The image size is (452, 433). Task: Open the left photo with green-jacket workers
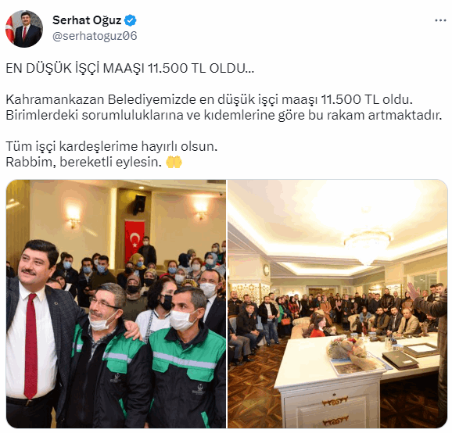[x=116, y=304]
